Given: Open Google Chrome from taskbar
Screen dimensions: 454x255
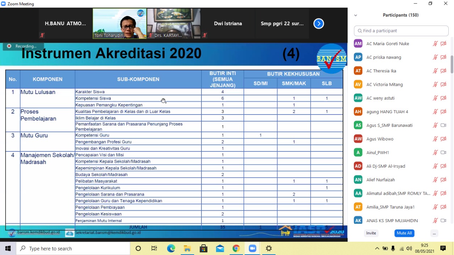Looking at the screenshot, I should [236, 248].
